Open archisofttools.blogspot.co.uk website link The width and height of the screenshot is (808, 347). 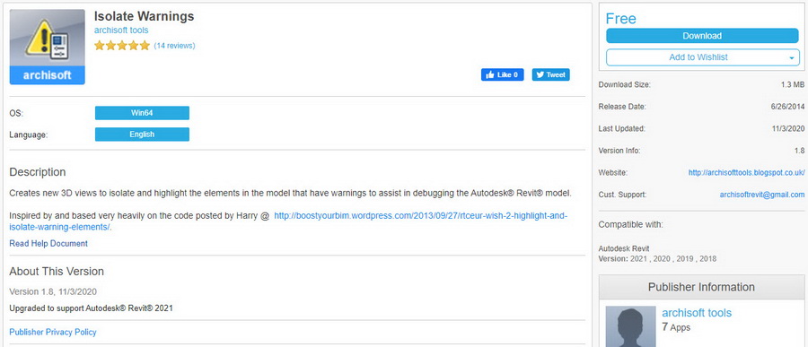(746, 173)
